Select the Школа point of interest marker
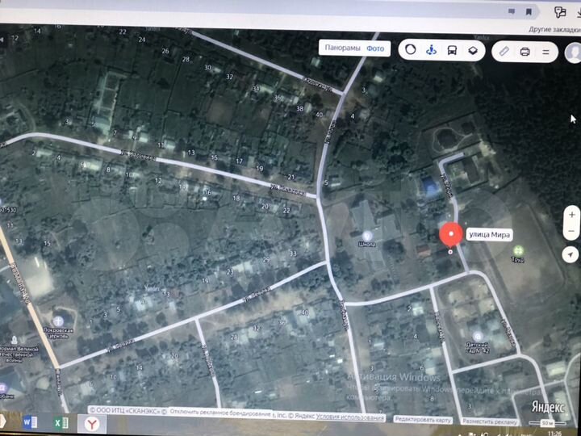The height and width of the screenshot is (436, 581). coord(367,236)
